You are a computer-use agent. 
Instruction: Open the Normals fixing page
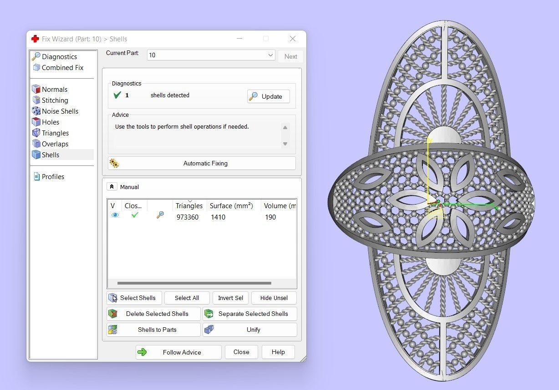[54, 90]
